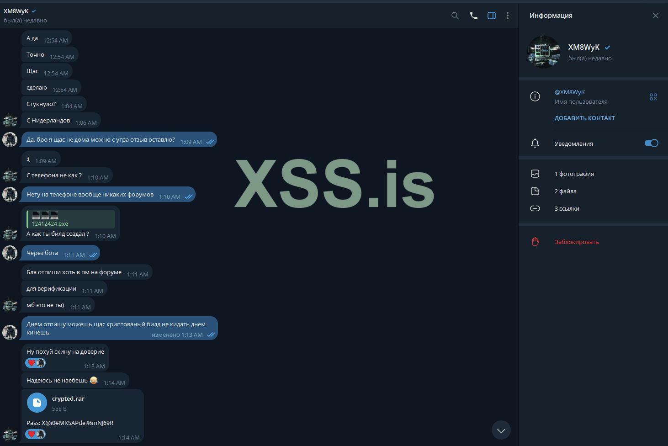668x446 pixels.
Task: Click ДОБАВИТЬ КОНТАКТ
Action: [x=585, y=118]
